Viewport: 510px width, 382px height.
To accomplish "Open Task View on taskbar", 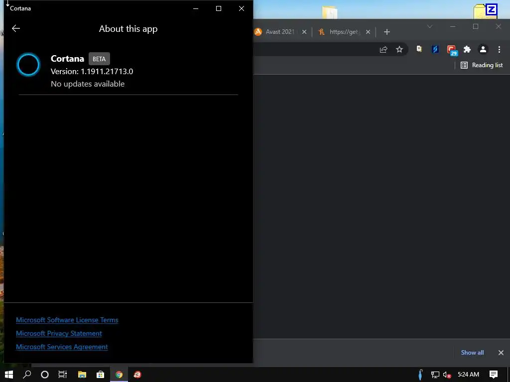I will pyautogui.click(x=62, y=375).
